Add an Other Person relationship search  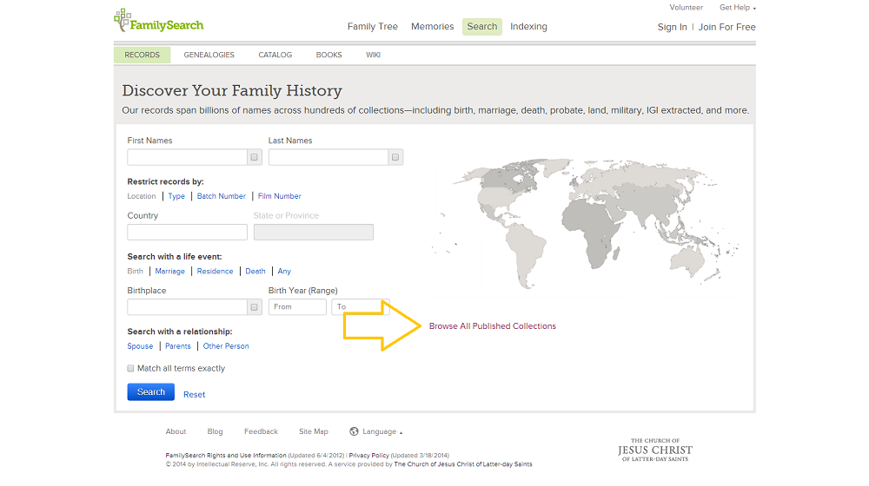click(x=226, y=346)
